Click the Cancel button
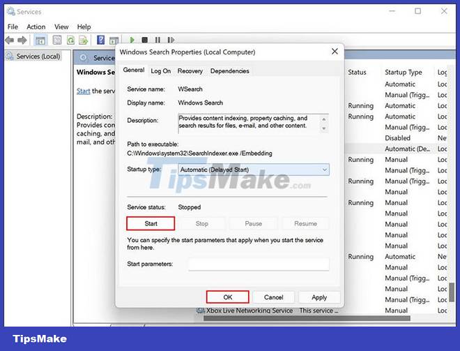The width and height of the screenshot is (460, 351). tap(273, 297)
